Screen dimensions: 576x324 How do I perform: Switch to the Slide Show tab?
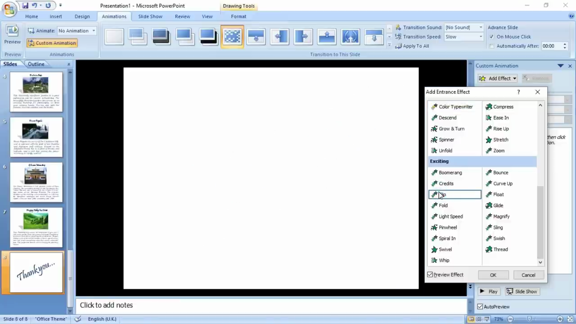pos(150,16)
